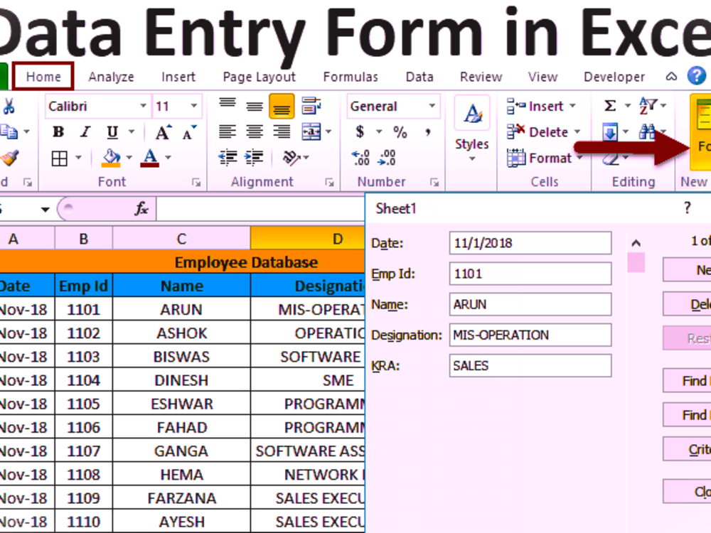This screenshot has height=533, width=711.
Task: Align text right
Action: [282, 132]
